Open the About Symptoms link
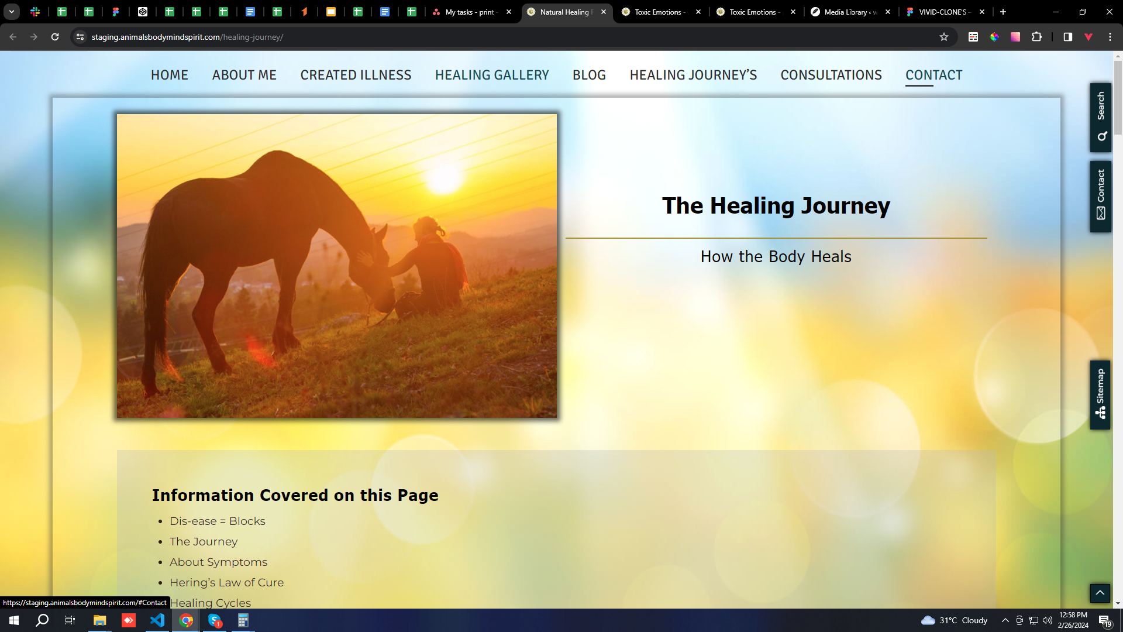Viewport: 1123px width, 632px height. click(x=218, y=562)
